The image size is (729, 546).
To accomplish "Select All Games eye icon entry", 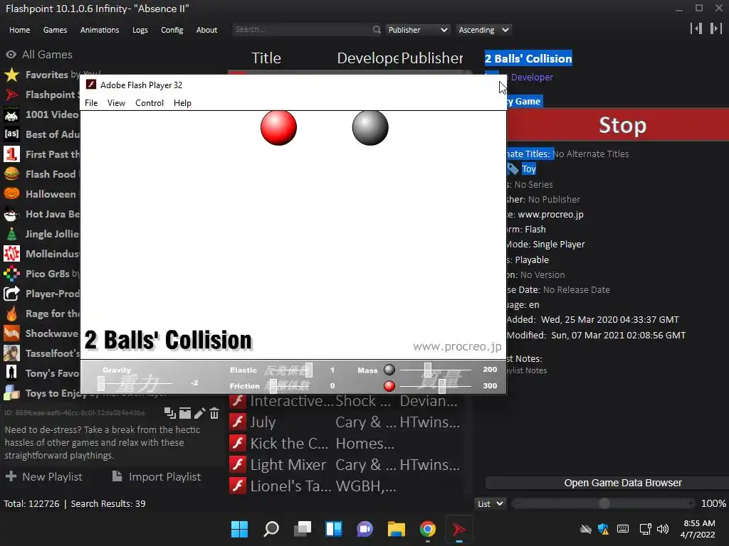I will 11,54.
